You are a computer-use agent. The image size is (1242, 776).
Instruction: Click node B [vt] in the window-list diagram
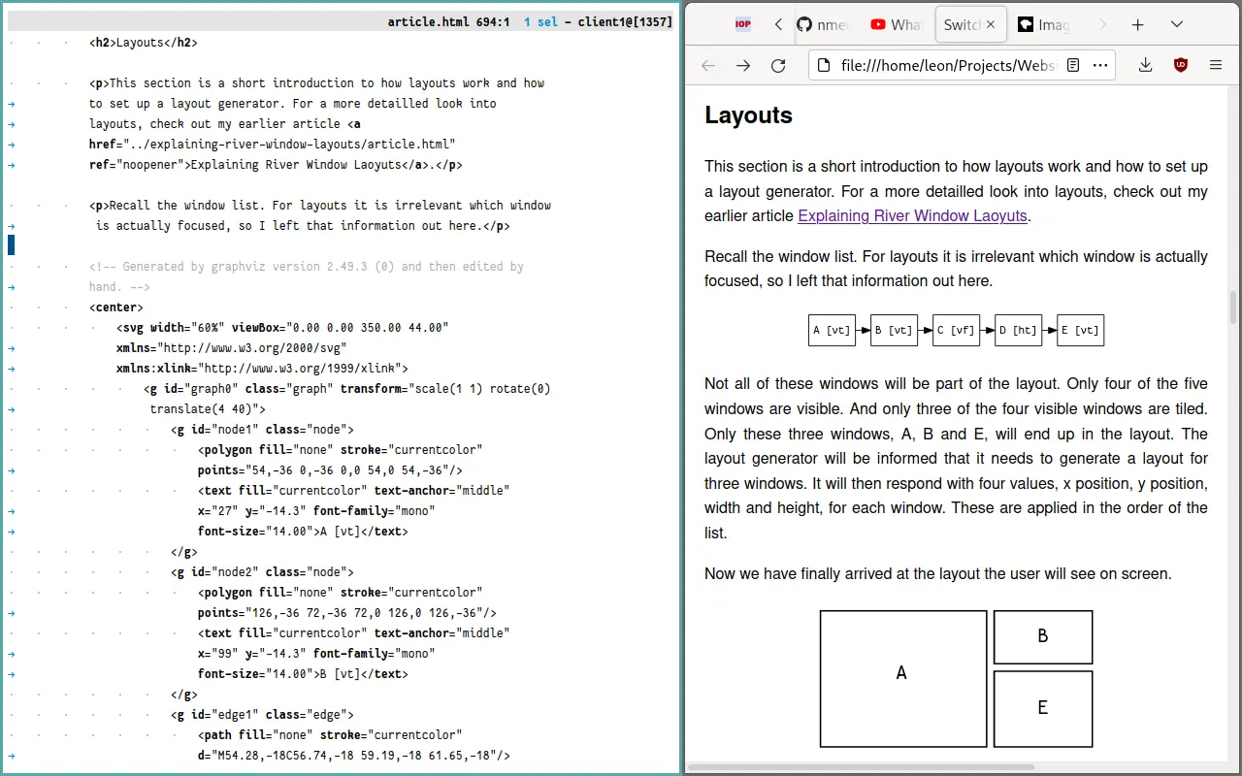[x=894, y=330]
